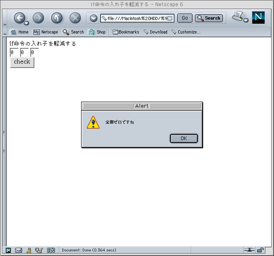Click the alert message 全部ゼロですね
This screenshot has height=256, width=274.
[x=120, y=122]
